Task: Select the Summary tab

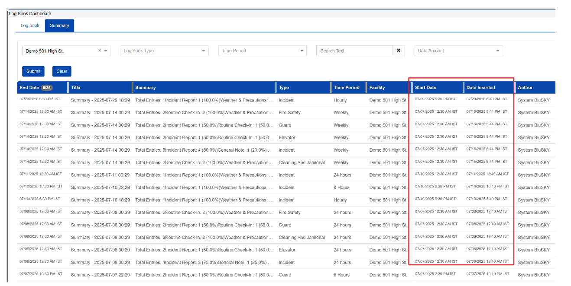Action: [59, 25]
